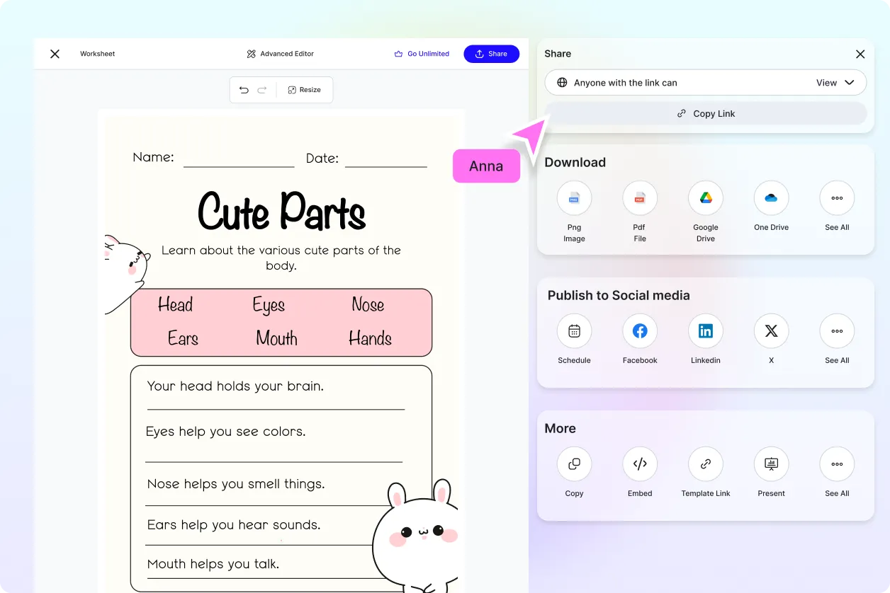Publish to Linkedin
The width and height of the screenshot is (890, 593).
[706, 331]
